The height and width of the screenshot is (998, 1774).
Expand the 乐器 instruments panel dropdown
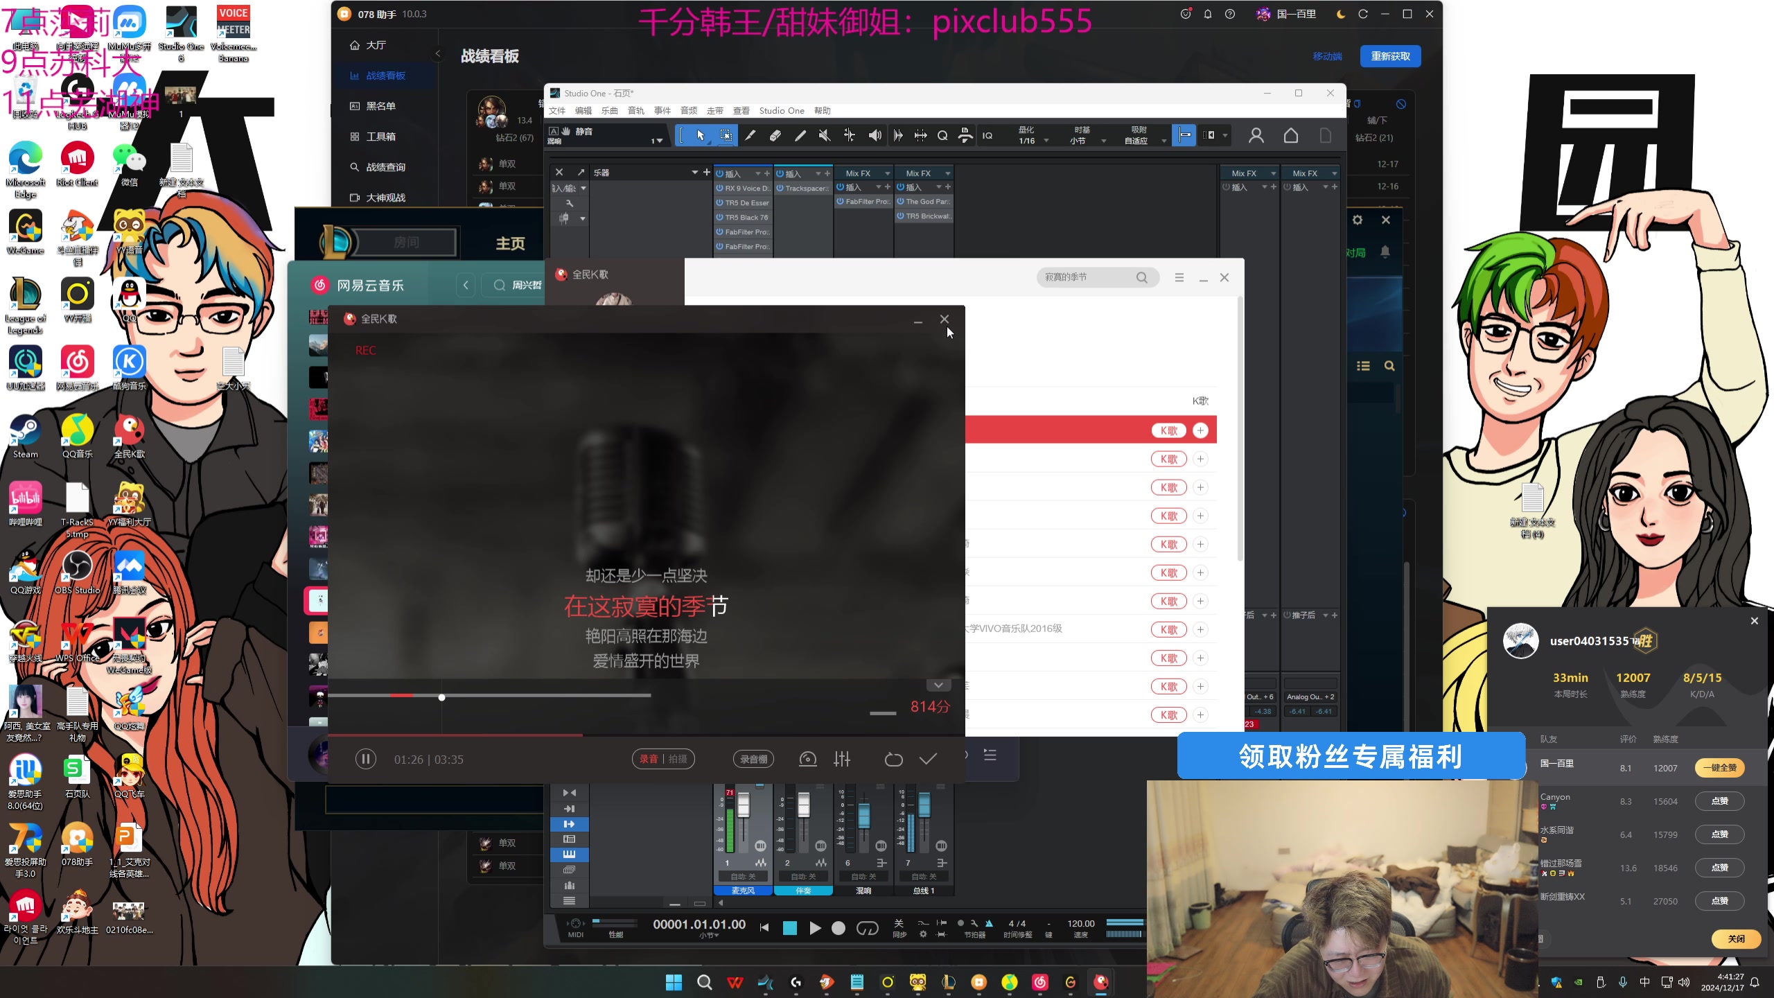click(694, 173)
